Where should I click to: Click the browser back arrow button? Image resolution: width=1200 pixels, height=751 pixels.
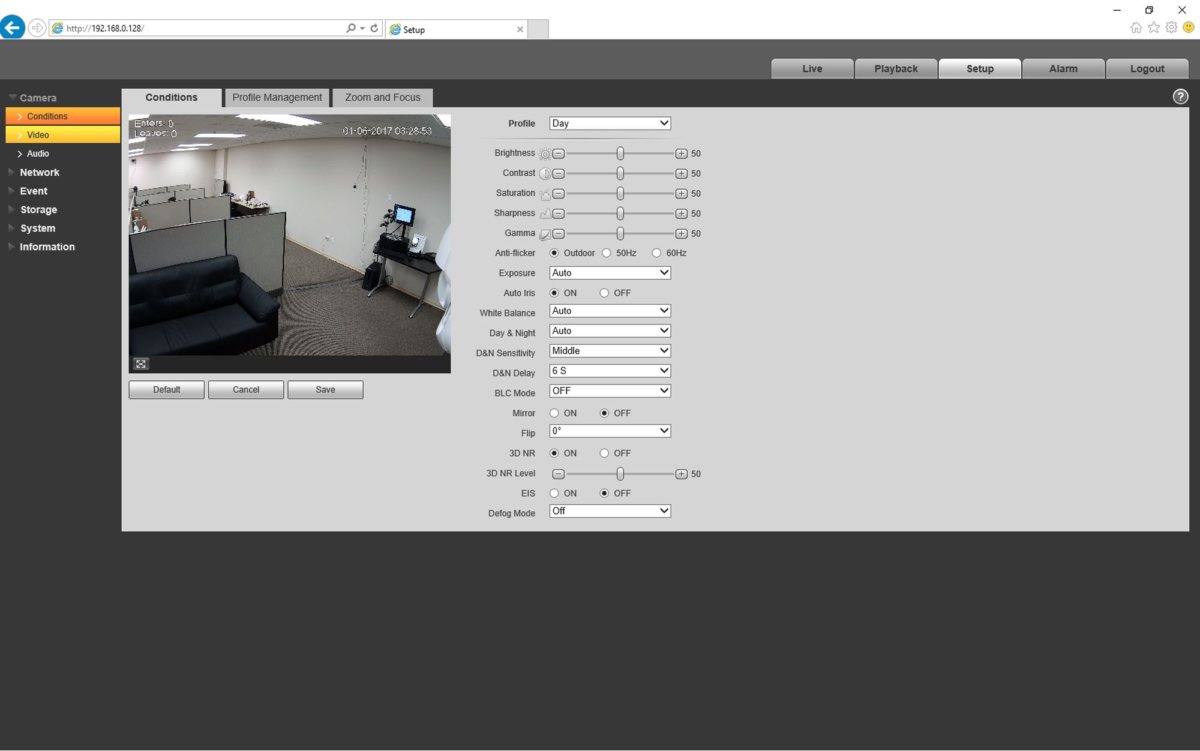(x=13, y=28)
